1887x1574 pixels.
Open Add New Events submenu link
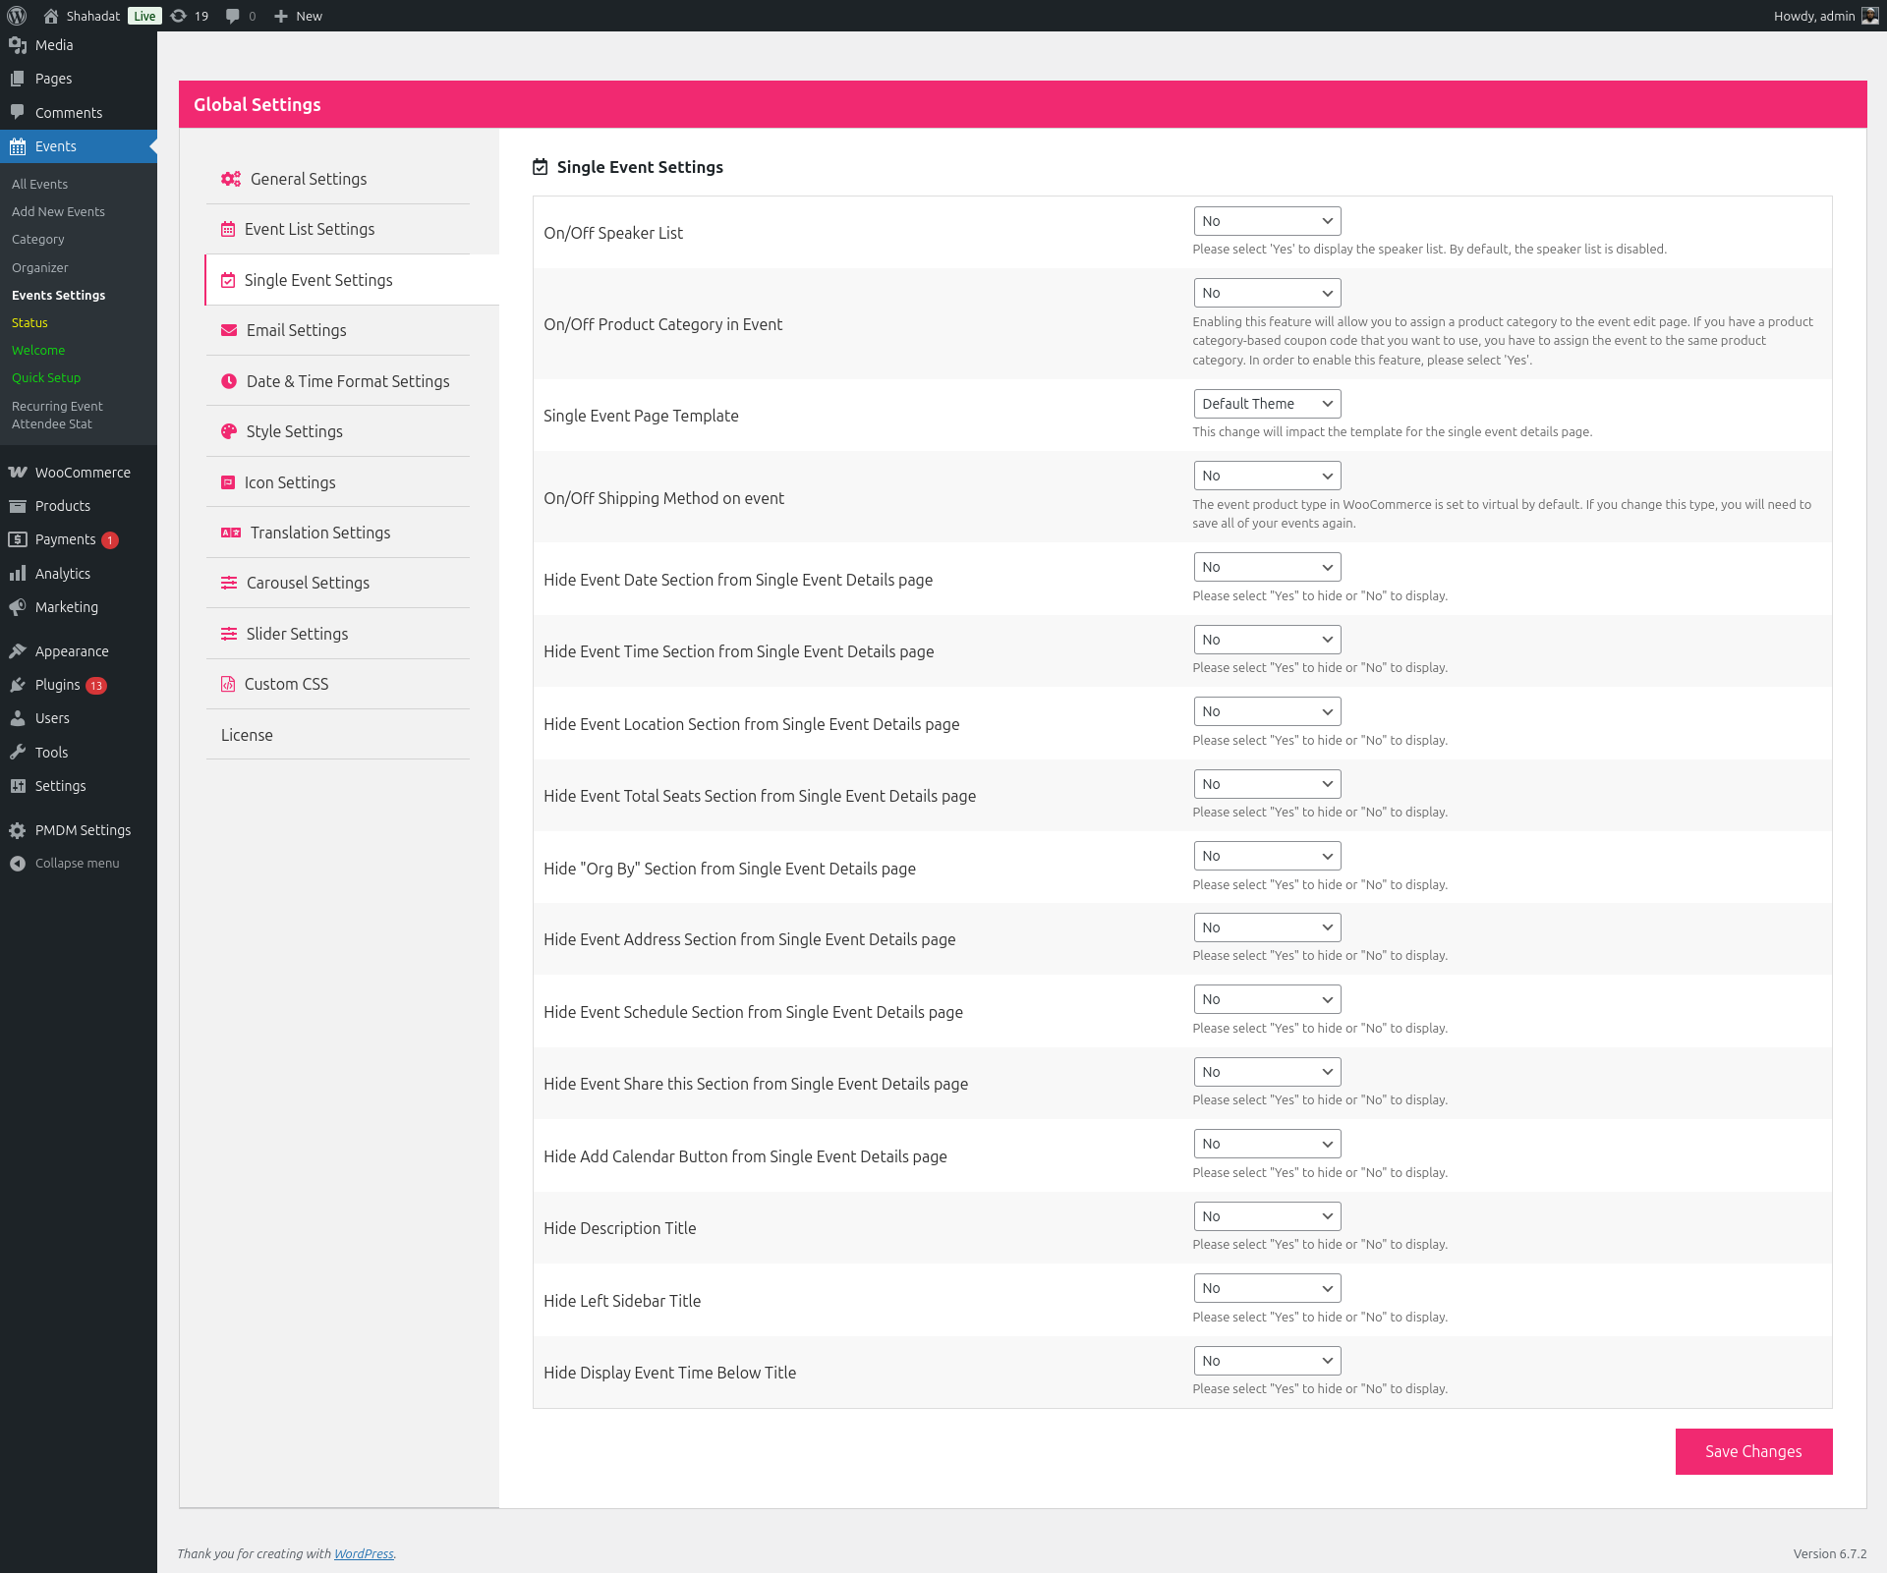[x=58, y=211]
